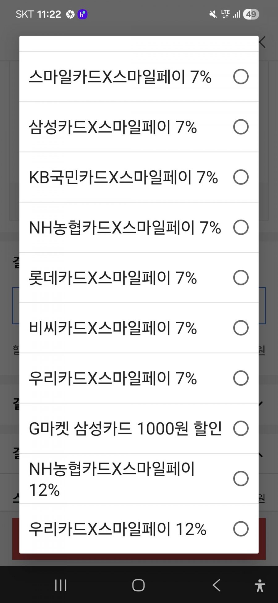This screenshot has width=278, height=603.
Task: Tap the purple h app notification icon
Action: (82, 14)
